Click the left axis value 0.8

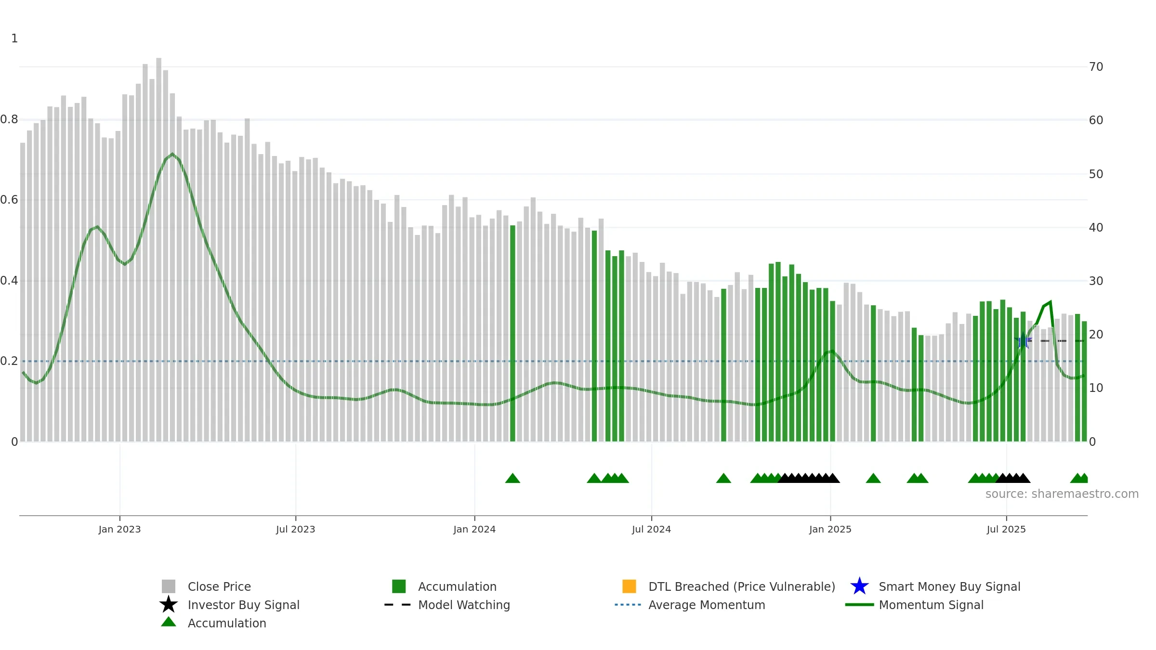pos(9,119)
